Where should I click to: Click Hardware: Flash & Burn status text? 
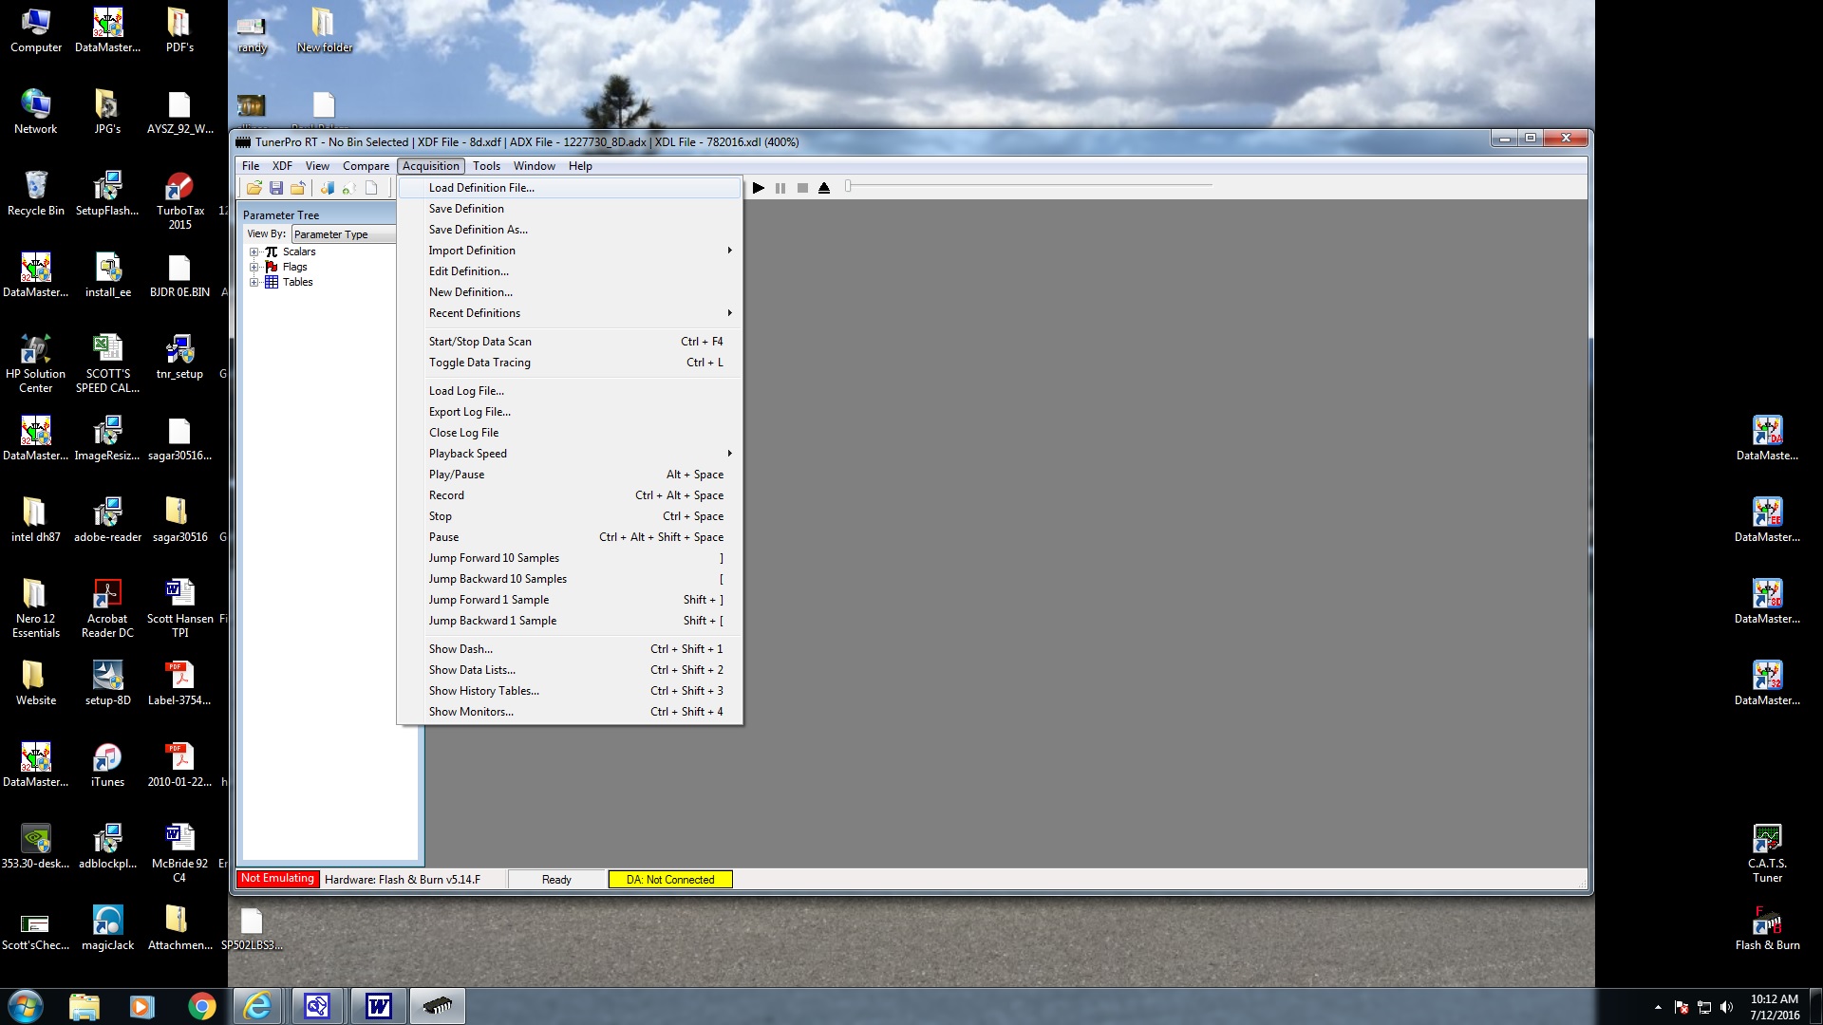403,880
